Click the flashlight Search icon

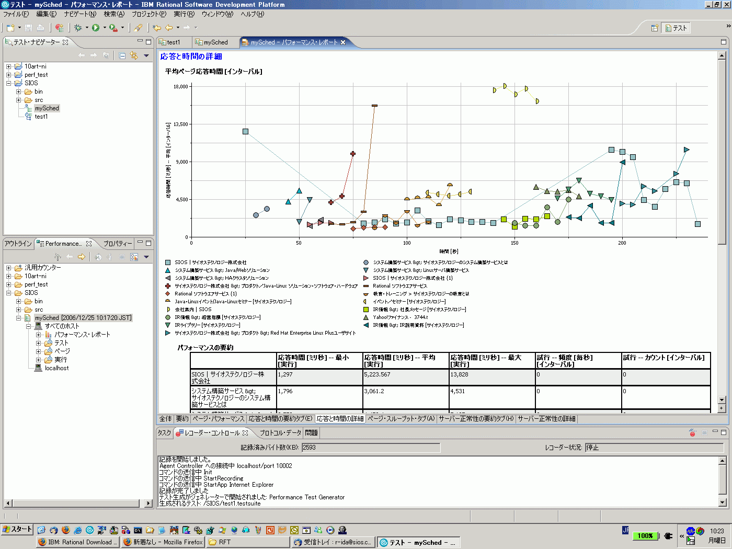tap(138, 28)
